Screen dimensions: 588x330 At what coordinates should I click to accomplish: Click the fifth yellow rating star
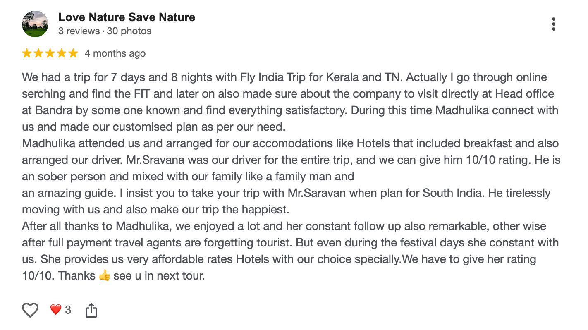tap(73, 53)
